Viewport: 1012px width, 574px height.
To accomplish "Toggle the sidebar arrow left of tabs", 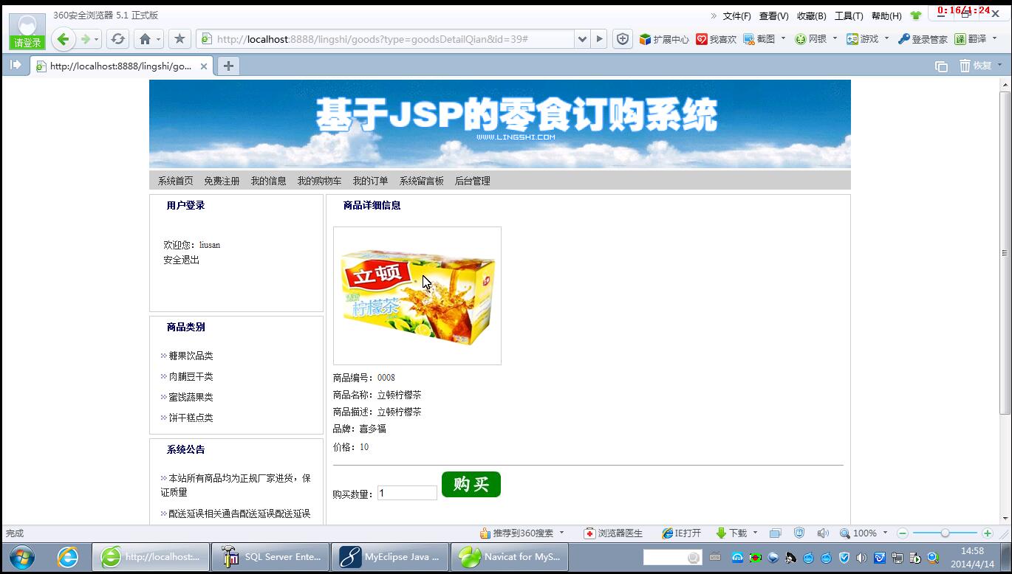I will click(15, 66).
